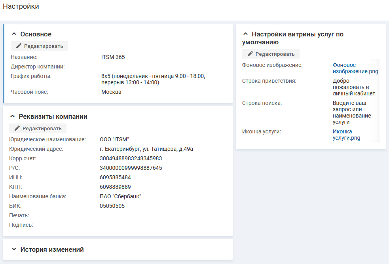
Task: Click the ИНН value 6095885484
Action: 115,177
